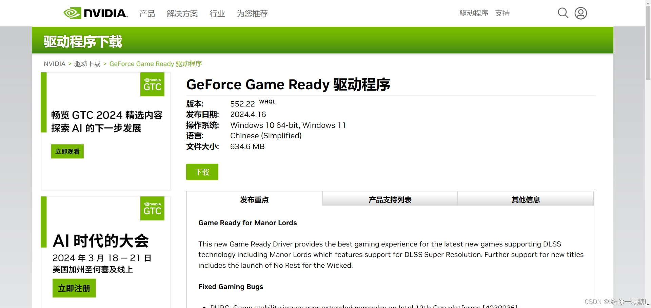Click the Fixed Gaming Bugs heading
Viewport: 651px width, 308px height.
point(231,287)
